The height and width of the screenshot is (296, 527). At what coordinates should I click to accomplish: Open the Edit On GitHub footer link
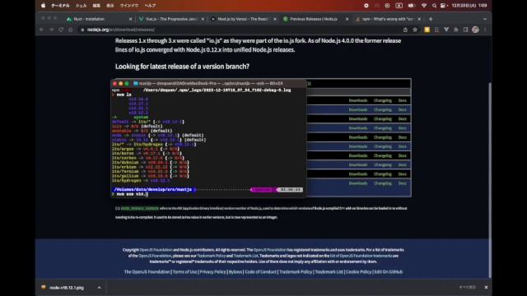[x=389, y=272]
